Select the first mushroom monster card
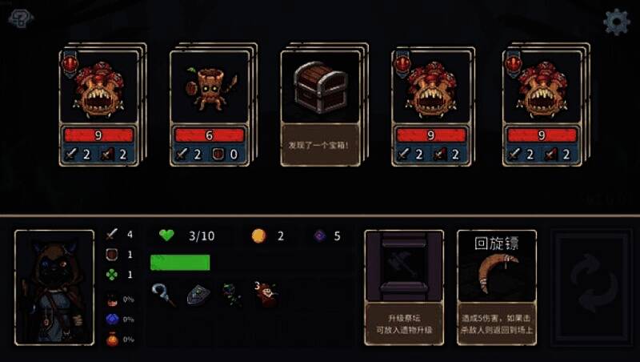The image size is (640, 362). pos(98,108)
